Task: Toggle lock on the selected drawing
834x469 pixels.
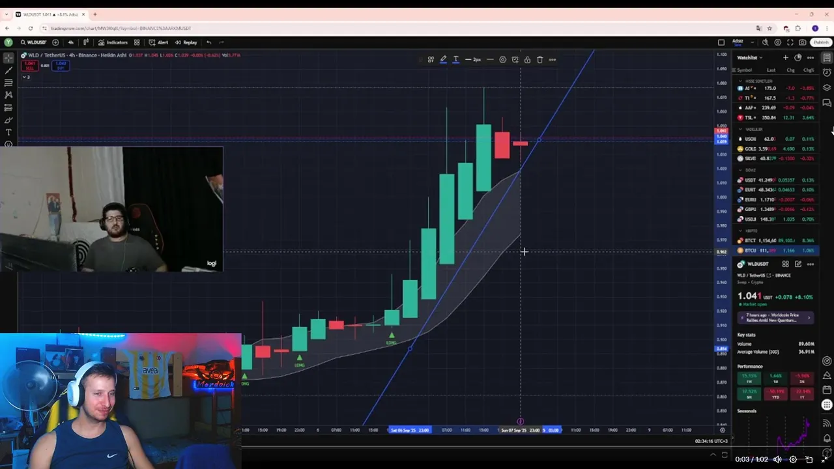Action: [x=527, y=59]
